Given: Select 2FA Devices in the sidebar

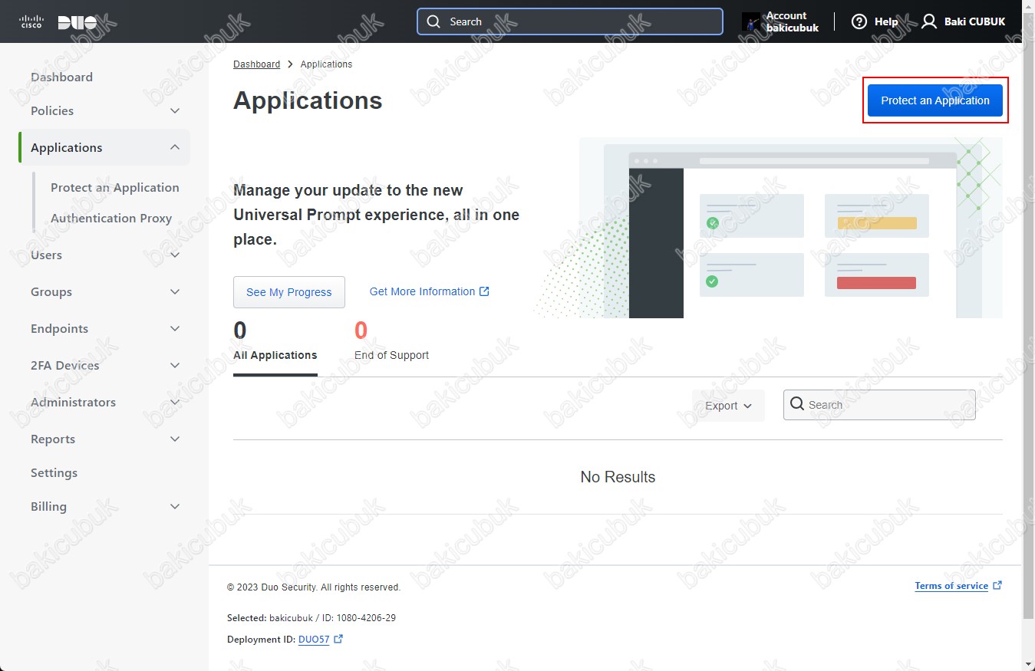Looking at the screenshot, I should coord(64,365).
